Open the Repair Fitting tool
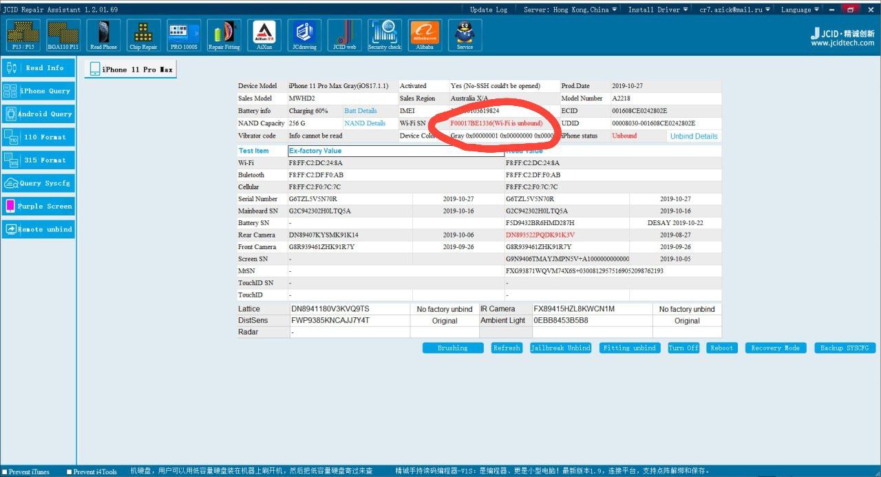881x477 pixels. (x=224, y=34)
